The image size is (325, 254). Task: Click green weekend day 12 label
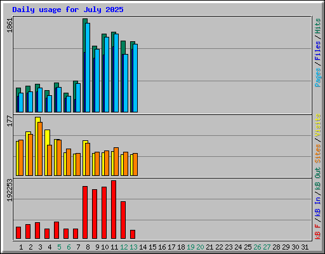tap(124, 247)
